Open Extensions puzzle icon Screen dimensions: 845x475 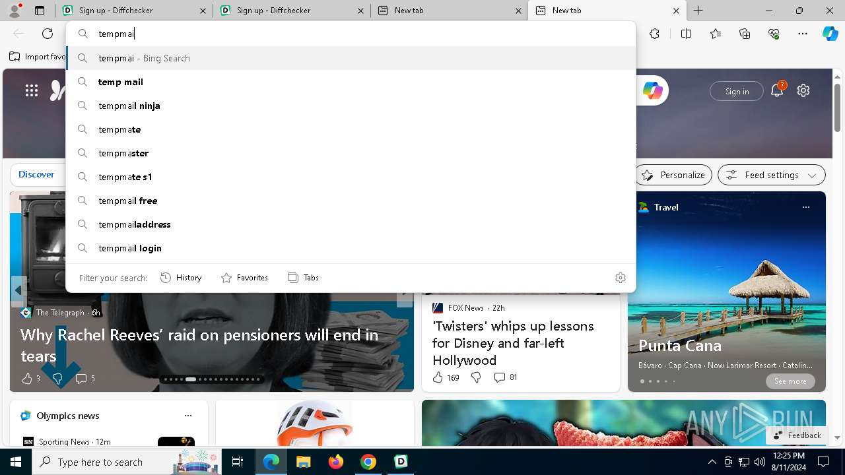click(654, 34)
